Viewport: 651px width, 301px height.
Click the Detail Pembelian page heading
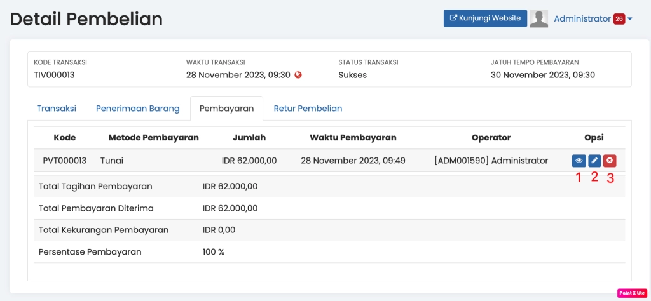[86, 20]
